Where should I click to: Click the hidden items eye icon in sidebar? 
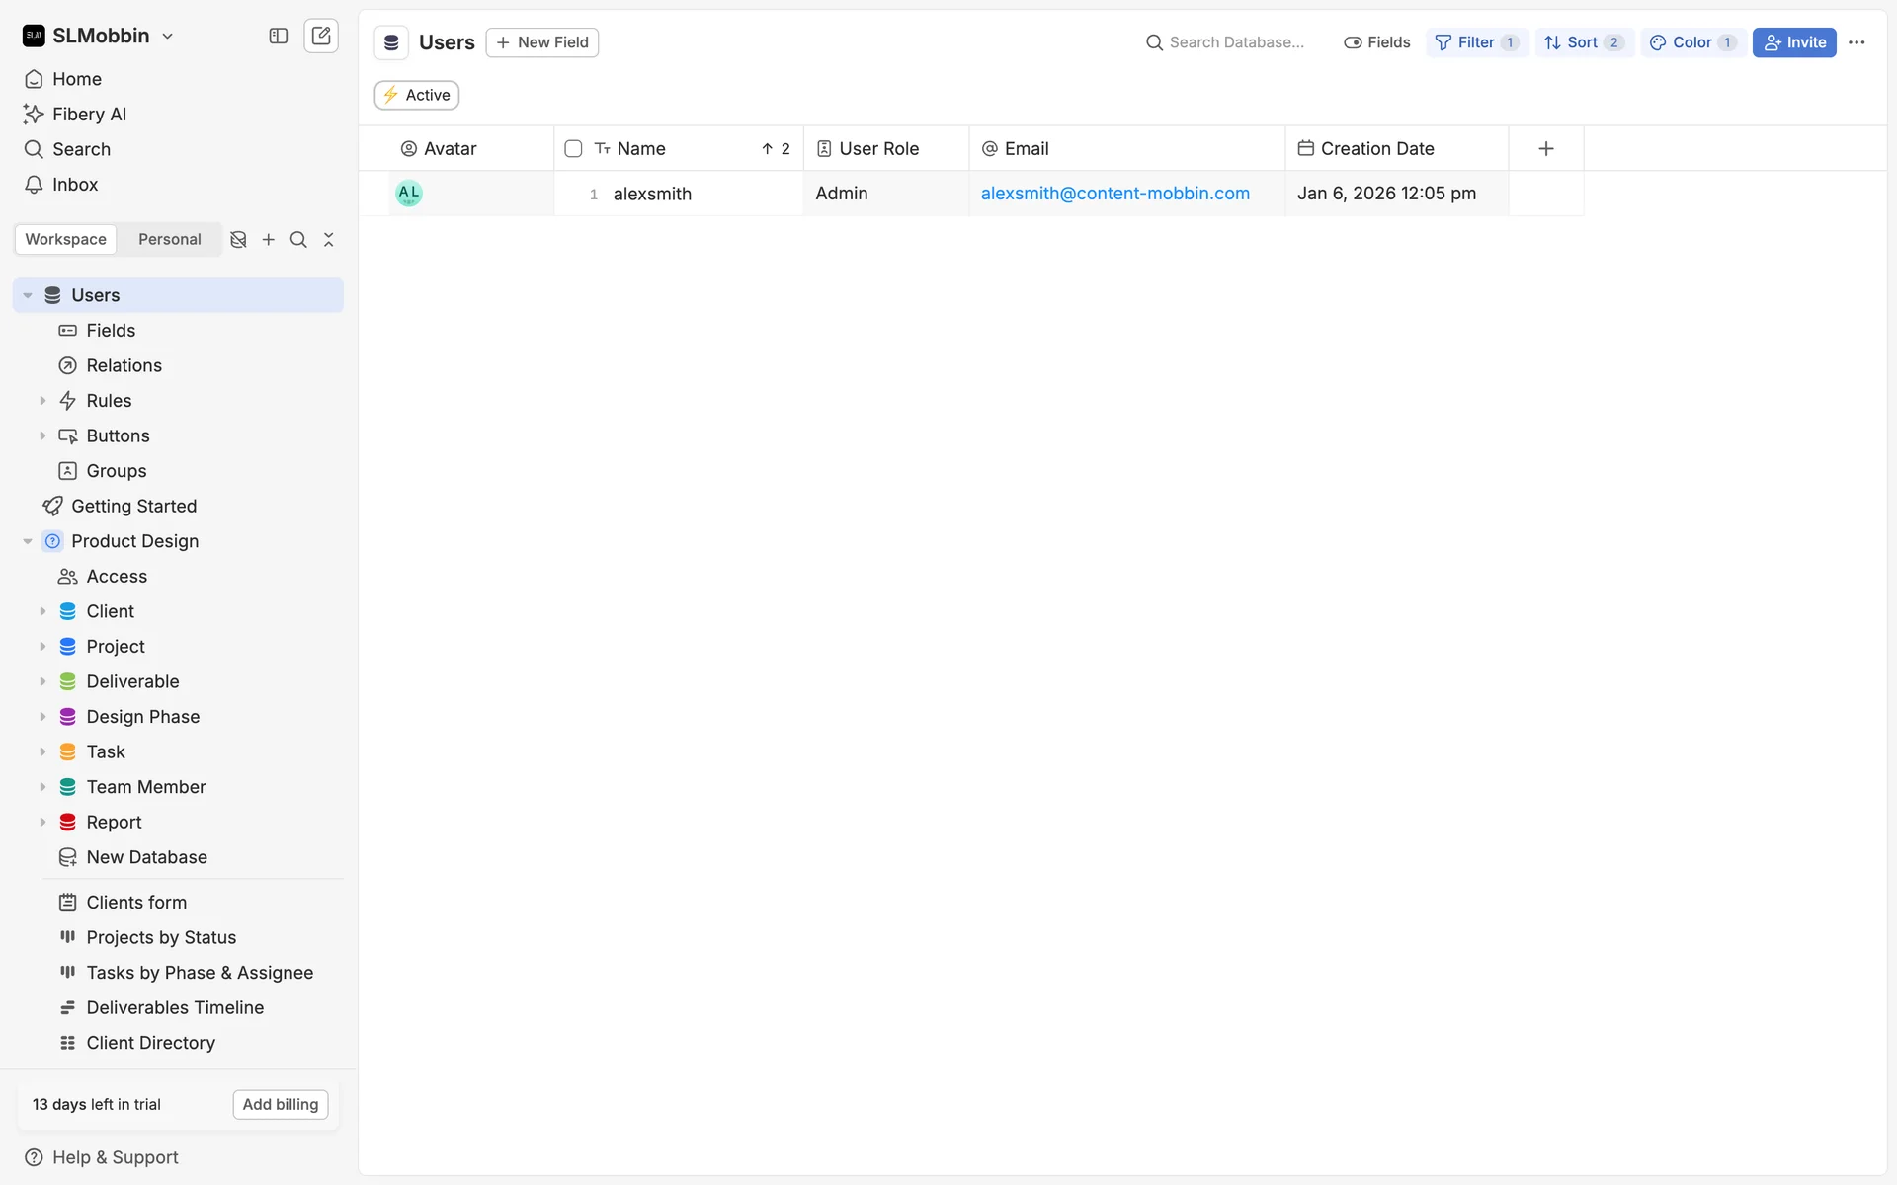[238, 240]
